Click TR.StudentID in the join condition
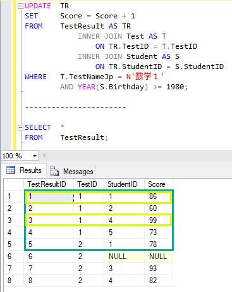The width and height of the screenshot is (232, 292). pyautogui.click(x=135, y=67)
